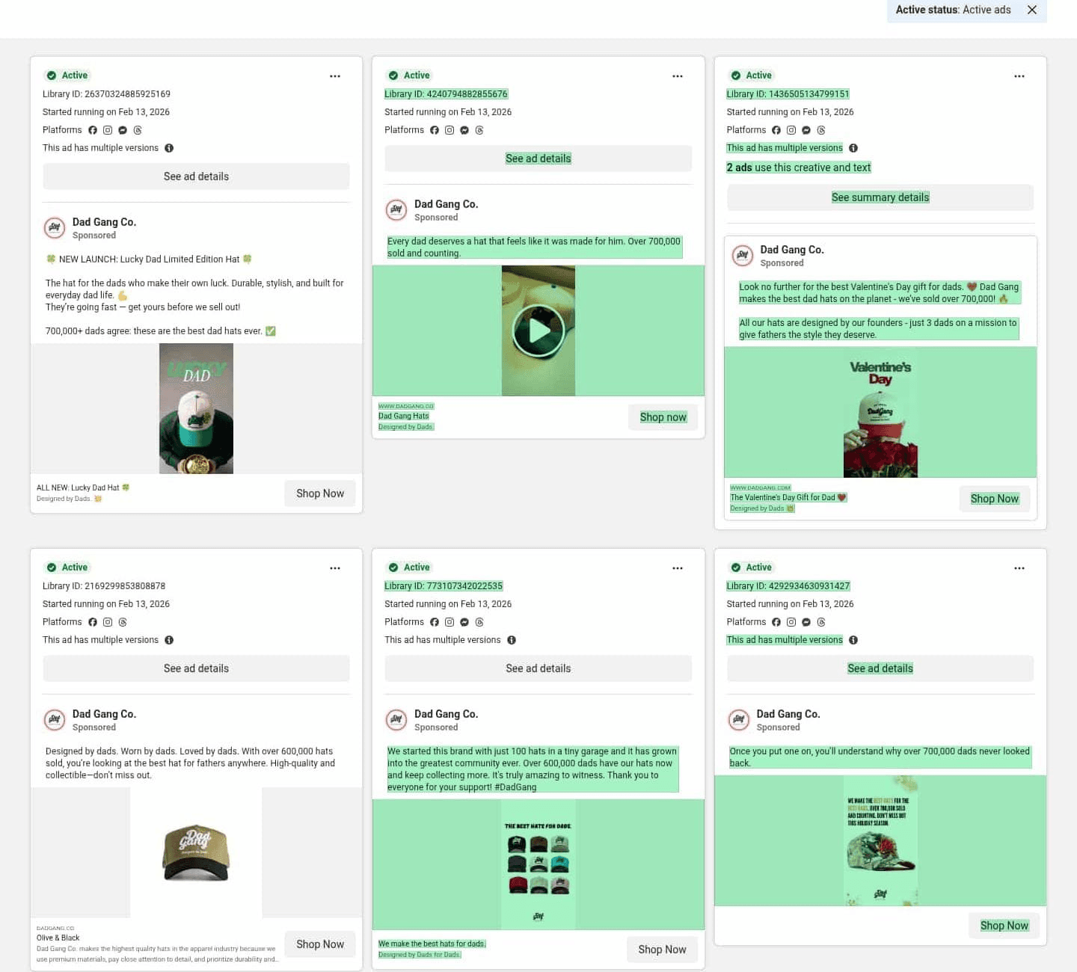This screenshot has width=1077, height=972.
Task: Click See summary details for ad 1436505134799151
Action: (x=880, y=197)
